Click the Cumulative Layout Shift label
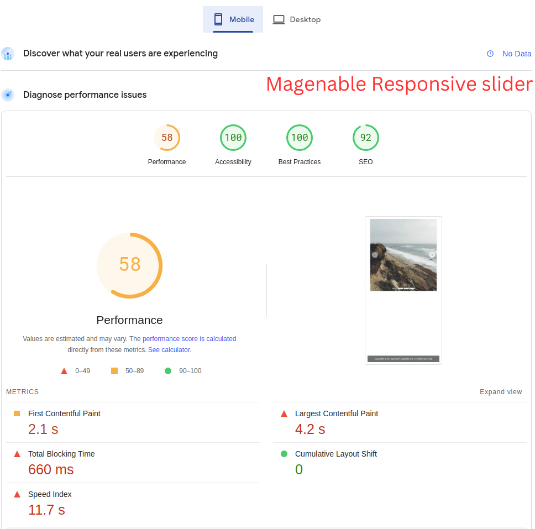Viewport: 535px width, 529px height. tap(335, 454)
